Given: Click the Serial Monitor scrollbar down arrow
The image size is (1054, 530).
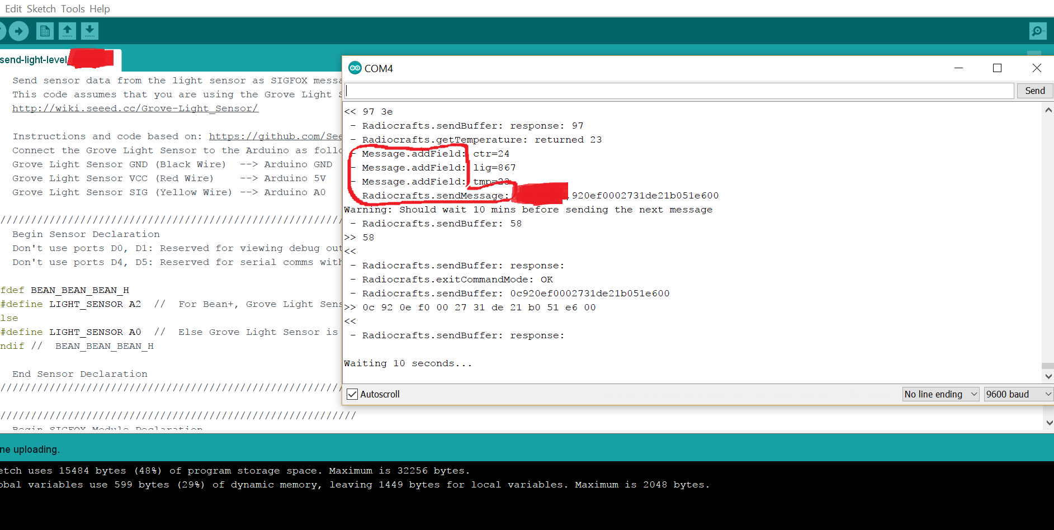Looking at the screenshot, I should point(1048,376).
